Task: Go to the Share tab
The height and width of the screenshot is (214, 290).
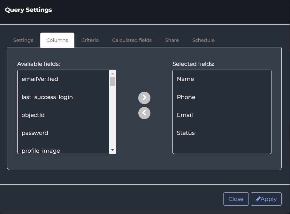Action: pos(172,40)
